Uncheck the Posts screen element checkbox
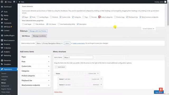Viewport: 169px width, 95px height. [31, 17]
